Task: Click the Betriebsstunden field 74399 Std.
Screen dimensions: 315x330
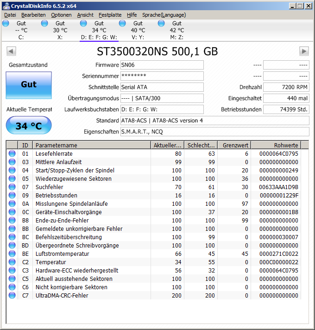Action: [286, 109]
